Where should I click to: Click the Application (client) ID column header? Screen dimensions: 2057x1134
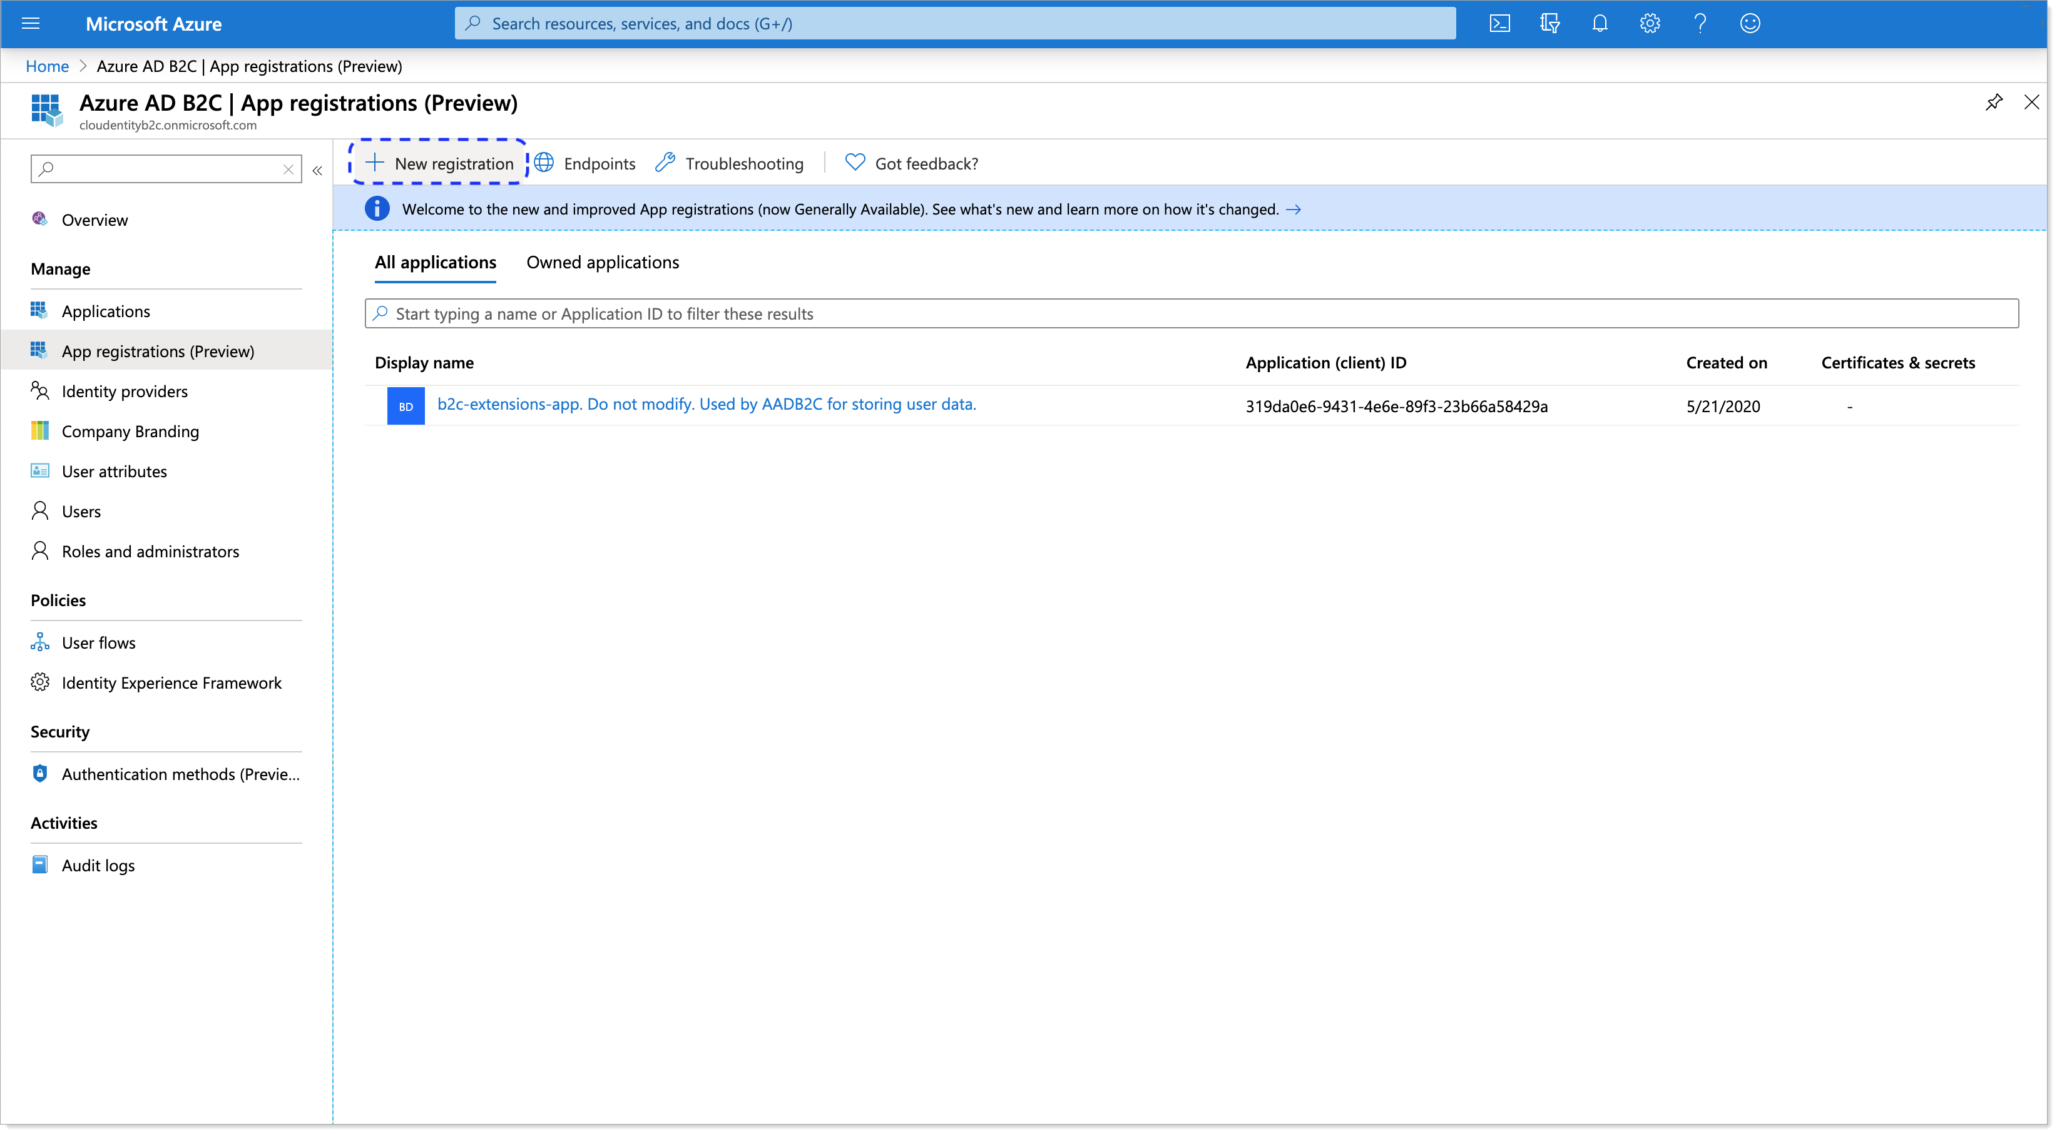[x=1325, y=362]
